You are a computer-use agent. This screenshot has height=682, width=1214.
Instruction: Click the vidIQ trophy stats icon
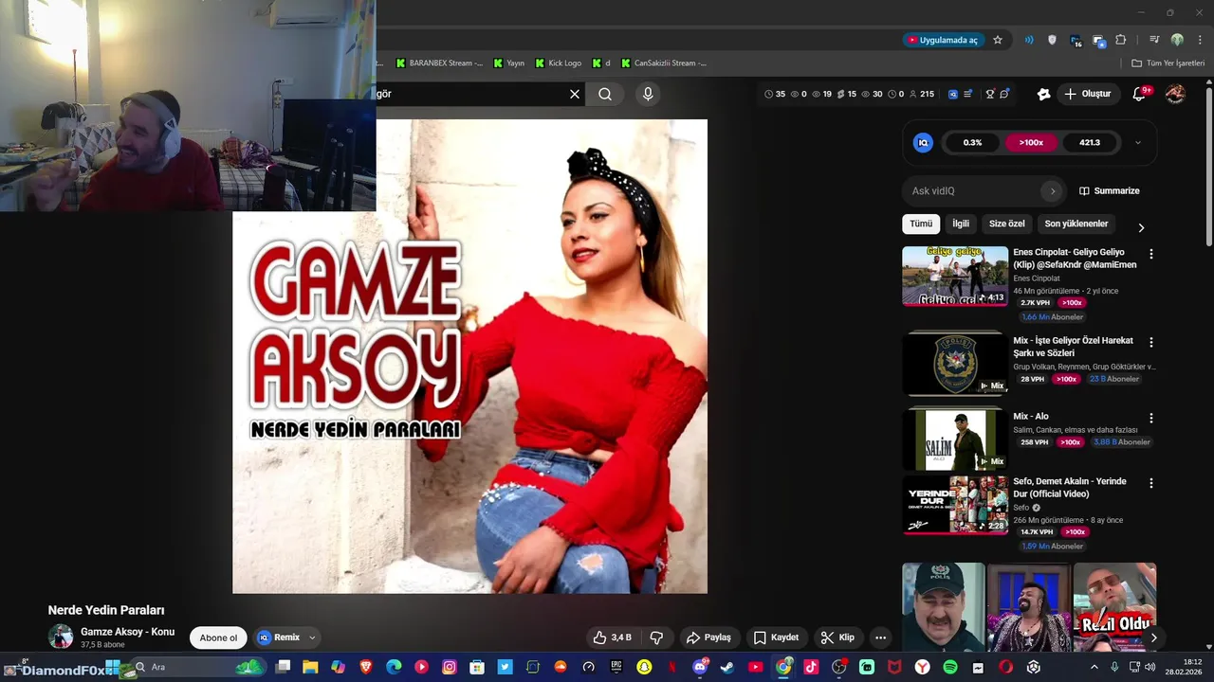(990, 94)
